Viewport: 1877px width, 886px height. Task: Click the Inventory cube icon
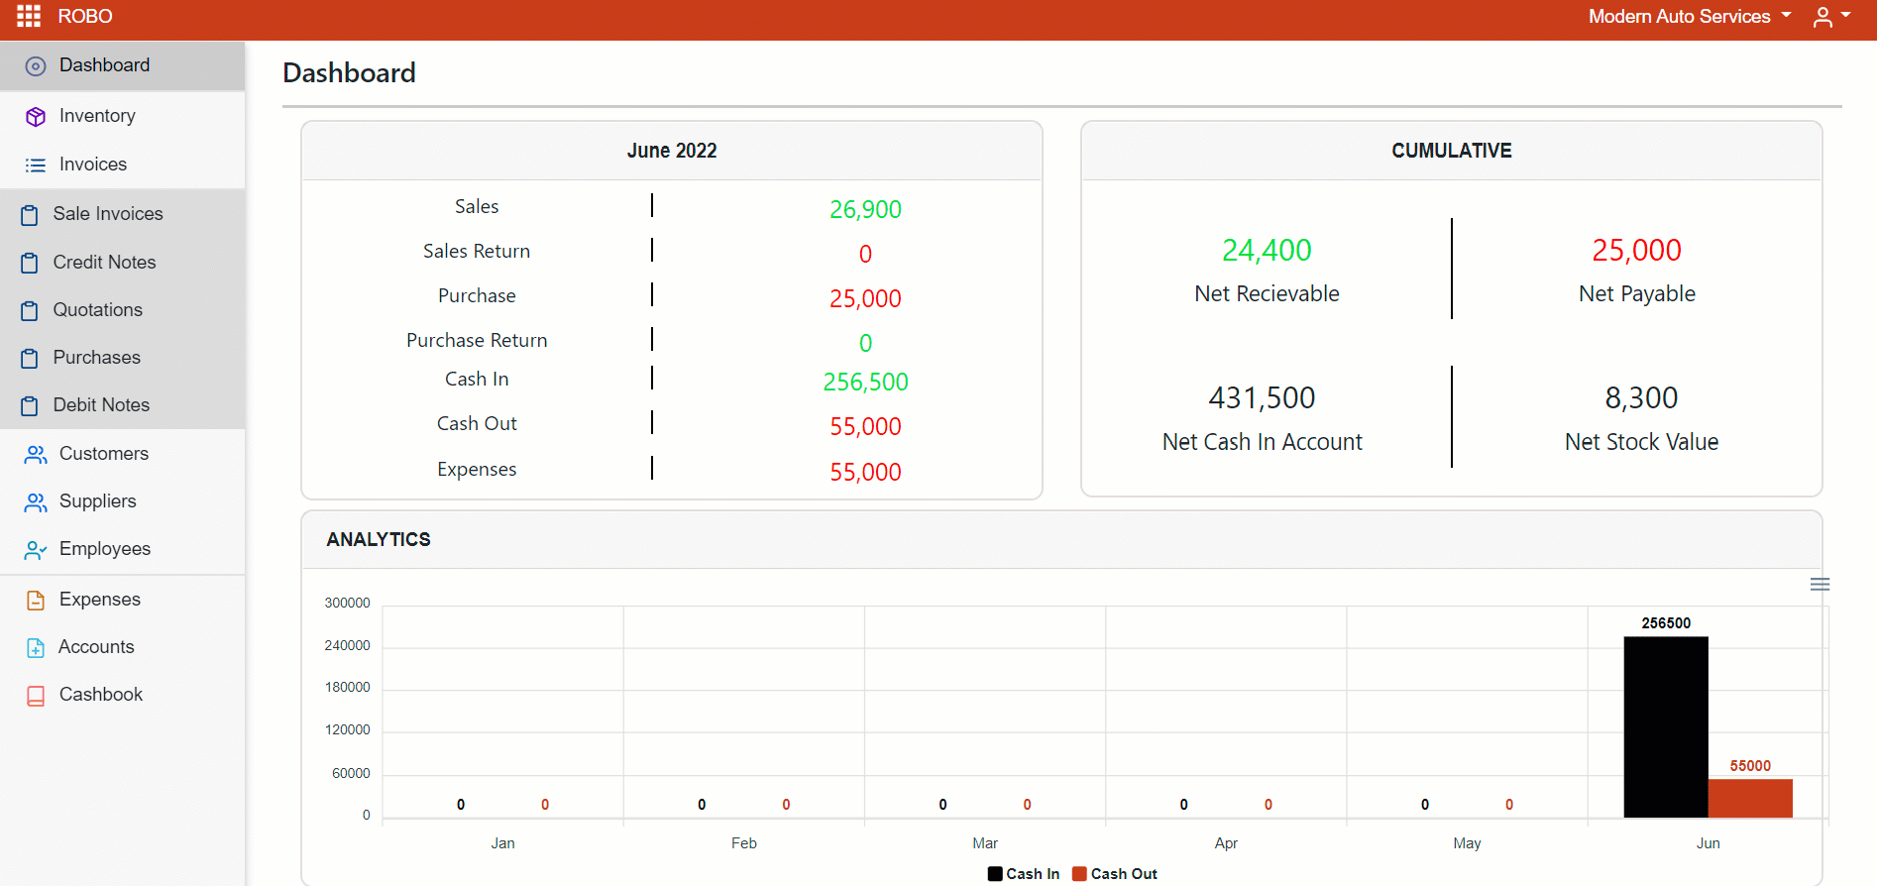click(36, 117)
